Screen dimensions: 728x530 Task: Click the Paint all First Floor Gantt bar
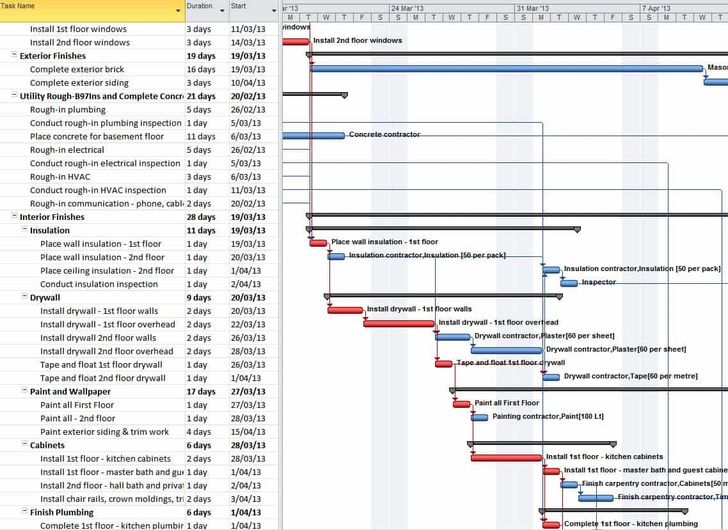(461, 404)
